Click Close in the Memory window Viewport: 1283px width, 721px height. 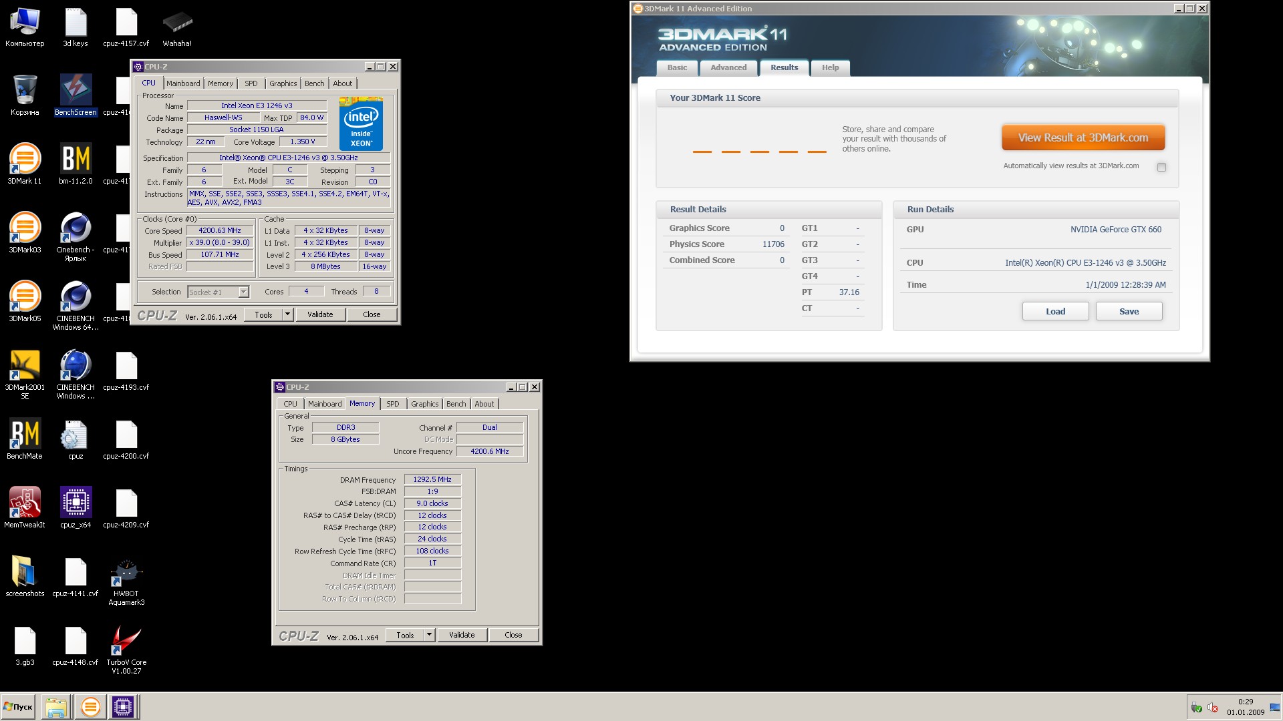pyautogui.click(x=513, y=635)
